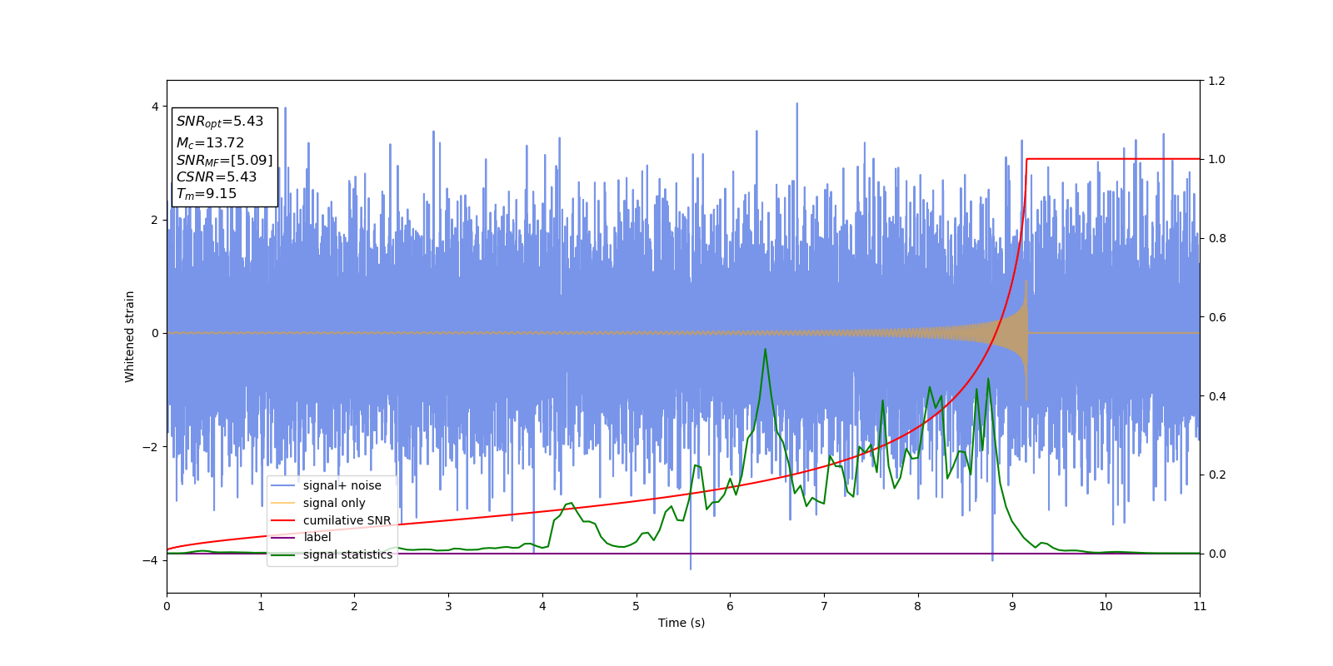Image resolution: width=1333 pixels, height=666 pixels.
Task: Click right axis tick label 0.6
Action: click(x=1216, y=317)
